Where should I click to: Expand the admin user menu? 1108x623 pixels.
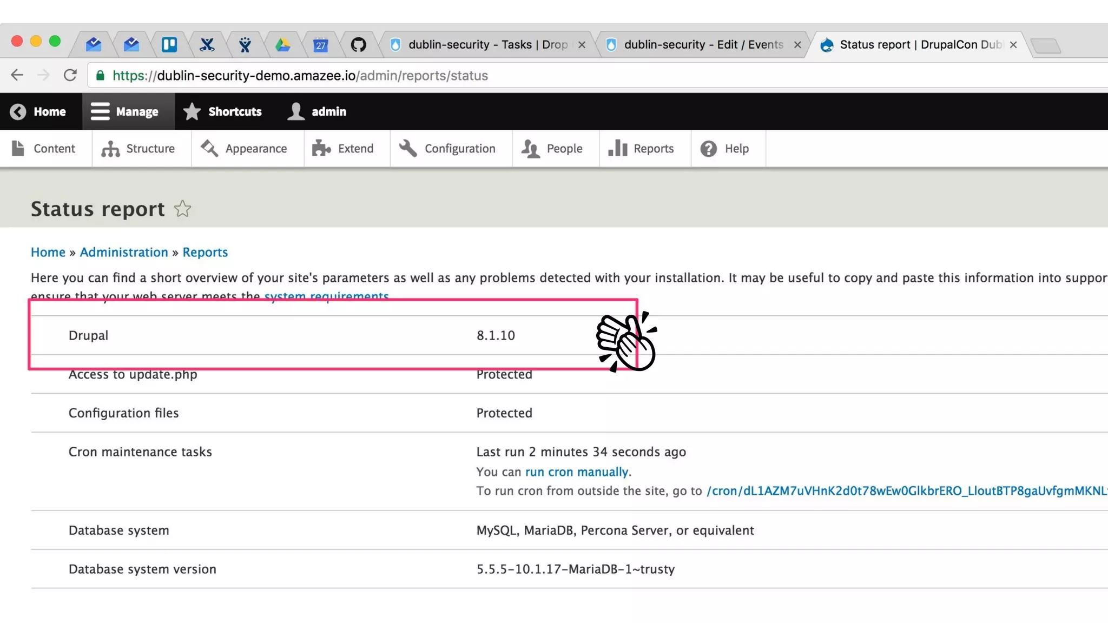(318, 111)
